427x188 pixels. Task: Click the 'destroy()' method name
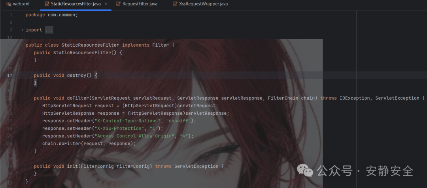point(79,75)
